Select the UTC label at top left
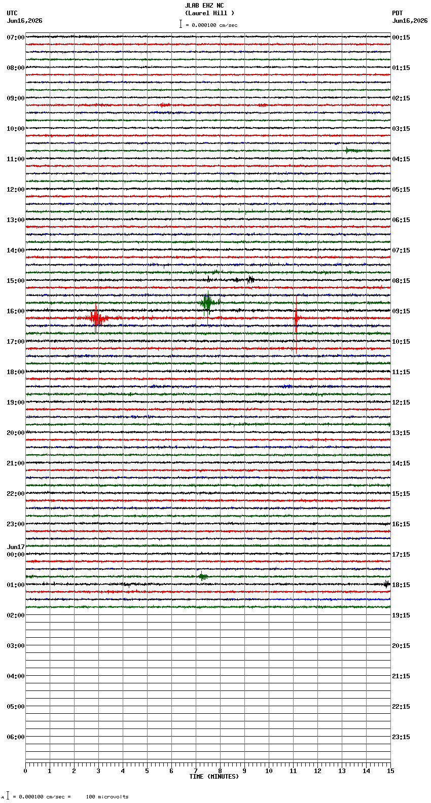 click(x=12, y=13)
